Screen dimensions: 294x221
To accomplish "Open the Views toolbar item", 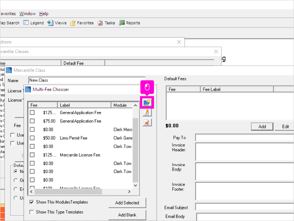I will click(x=57, y=23).
